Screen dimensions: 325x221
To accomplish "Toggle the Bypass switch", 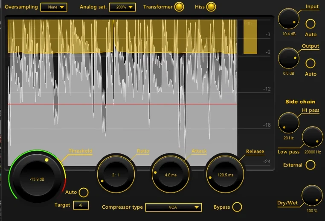I will point(237,207).
